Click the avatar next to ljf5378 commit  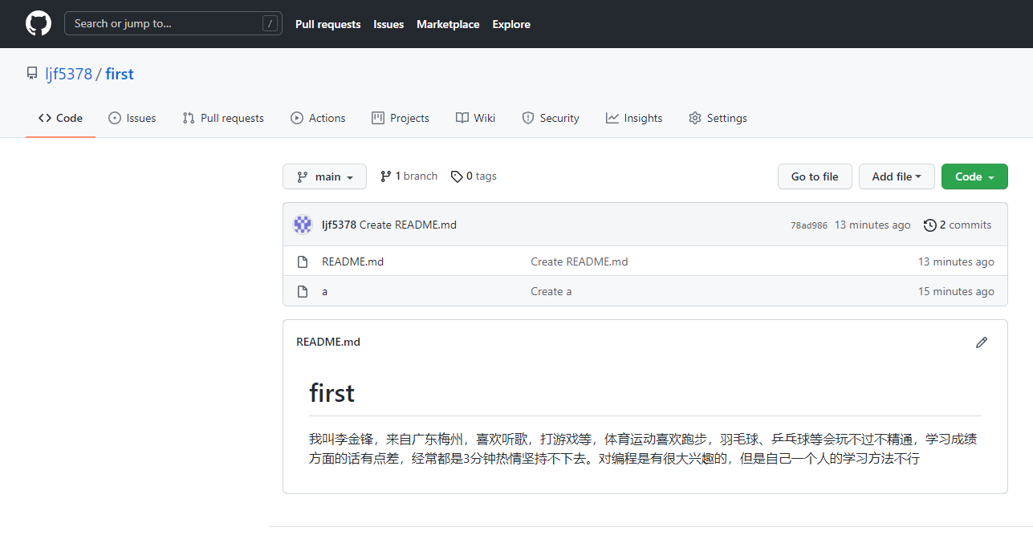pyautogui.click(x=303, y=225)
